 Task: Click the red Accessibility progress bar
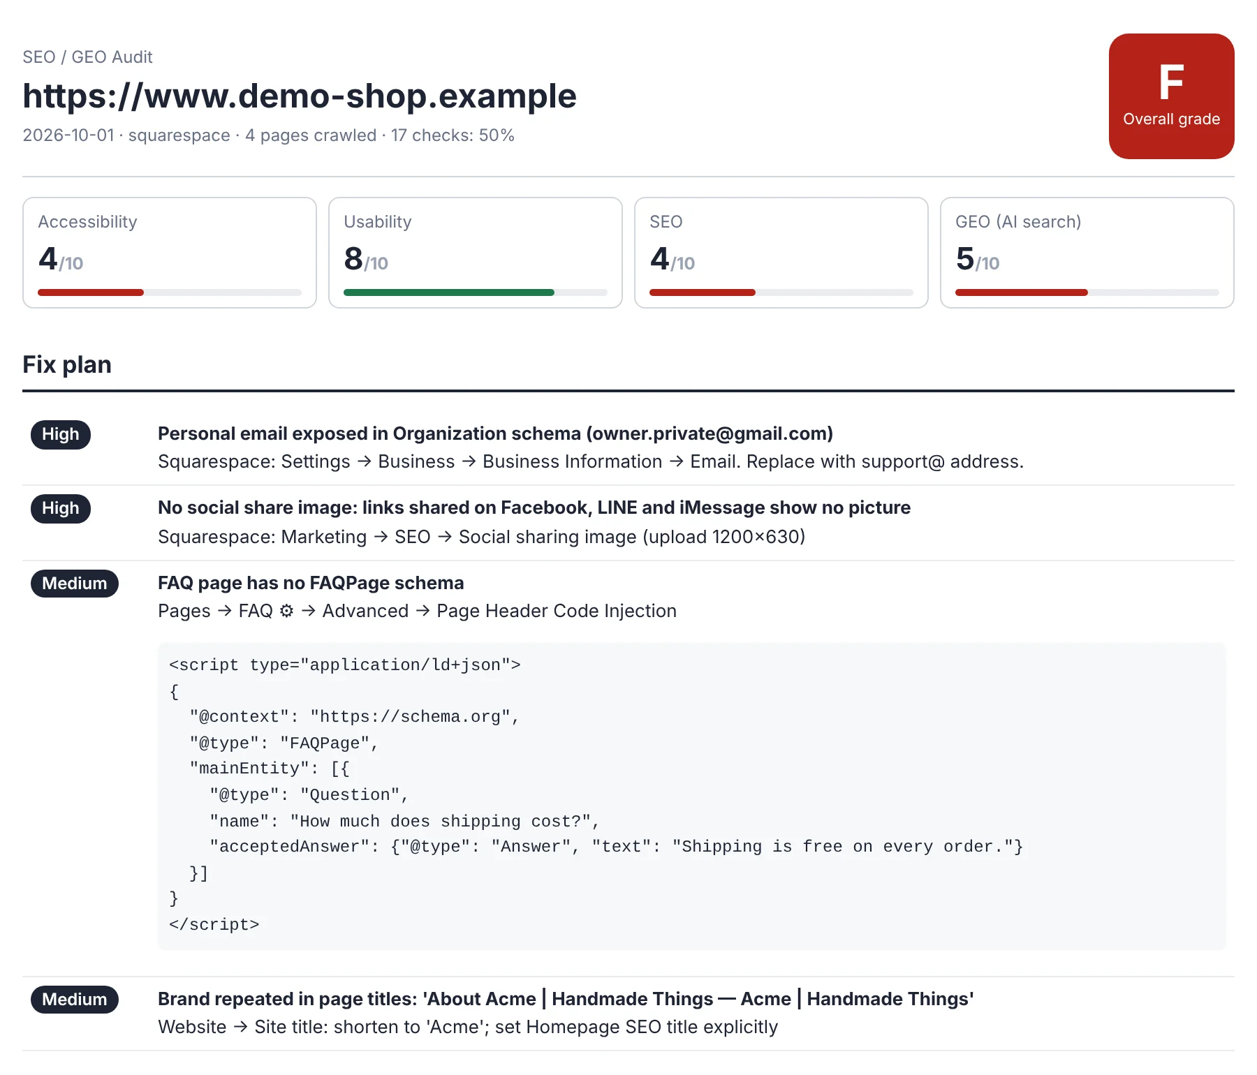(91, 292)
